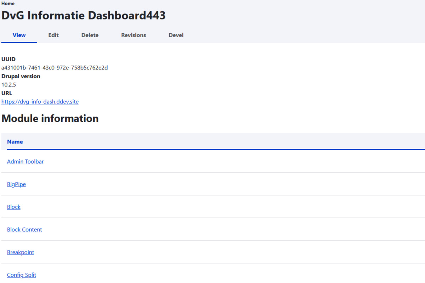
Task: Select the Block Content module link
Action: pyautogui.click(x=24, y=230)
